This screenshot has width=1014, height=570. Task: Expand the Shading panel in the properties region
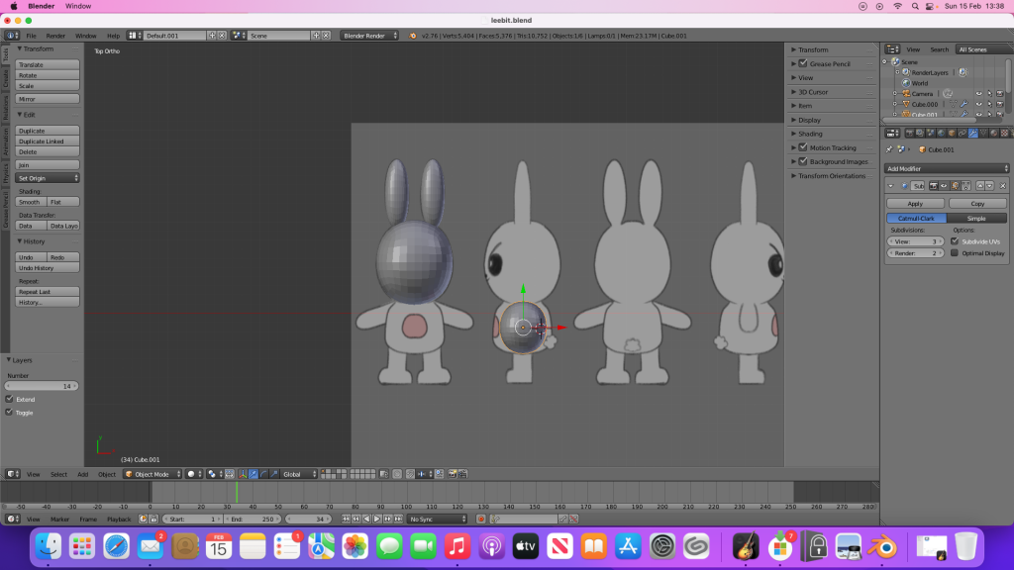810,134
